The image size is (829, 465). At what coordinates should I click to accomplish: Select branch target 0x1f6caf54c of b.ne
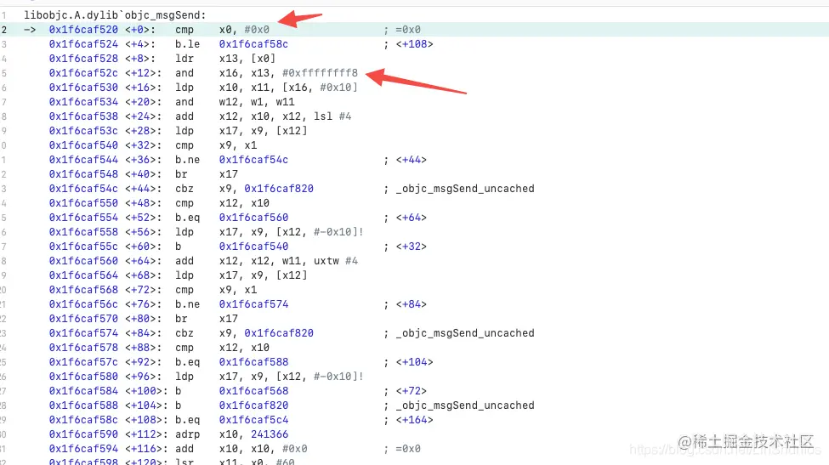click(x=253, y=160)
